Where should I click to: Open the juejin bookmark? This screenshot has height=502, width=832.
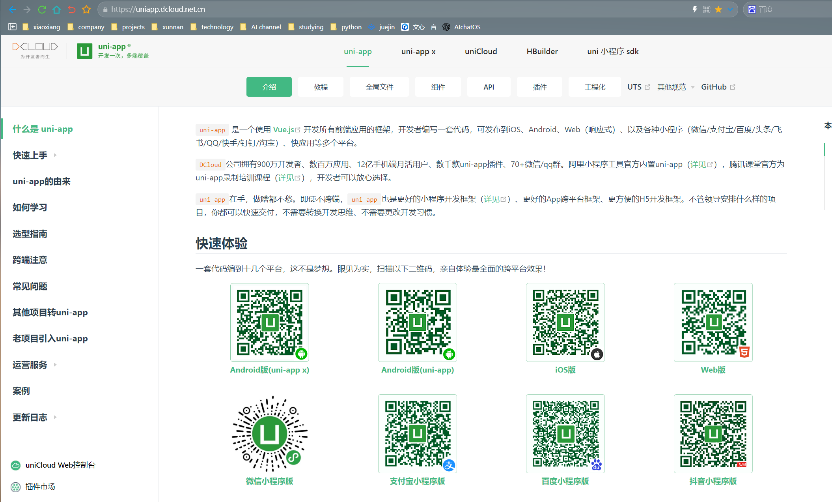[381, 27]
